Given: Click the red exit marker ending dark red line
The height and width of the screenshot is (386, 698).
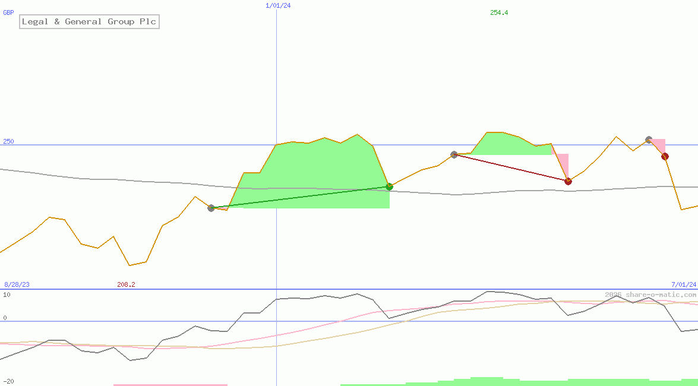Looking at the screenshot, I should [x=568, y=181].
